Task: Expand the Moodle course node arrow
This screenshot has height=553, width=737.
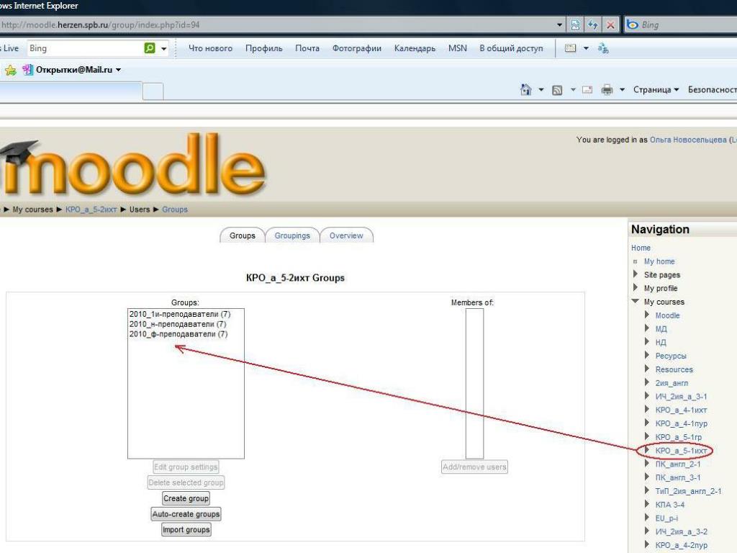Action: point(647,315)
